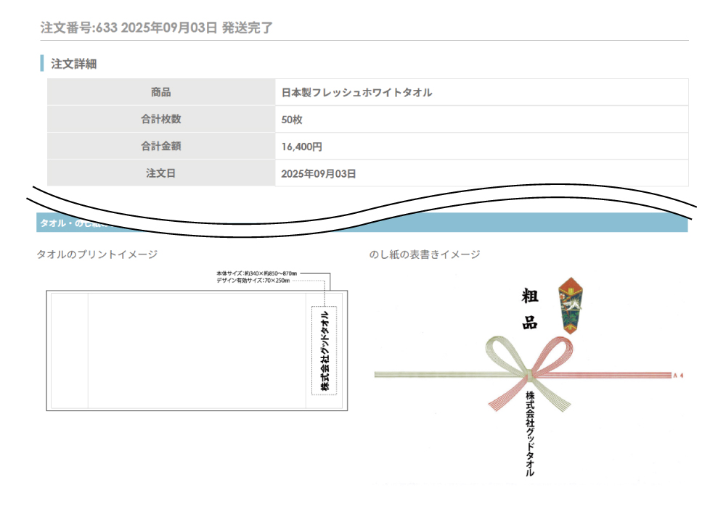Click the タオルのプリントイメージ heading
This screenshot has width=726, height=522.
[x=97, y=254]
